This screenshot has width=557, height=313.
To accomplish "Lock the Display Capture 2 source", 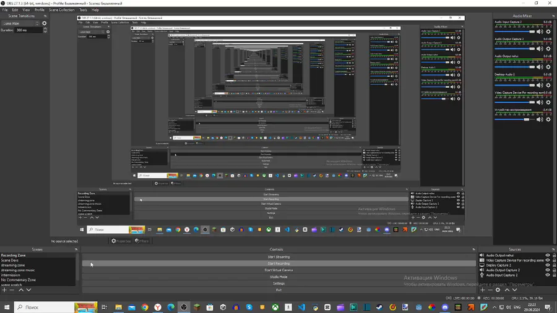I will 554,265.
